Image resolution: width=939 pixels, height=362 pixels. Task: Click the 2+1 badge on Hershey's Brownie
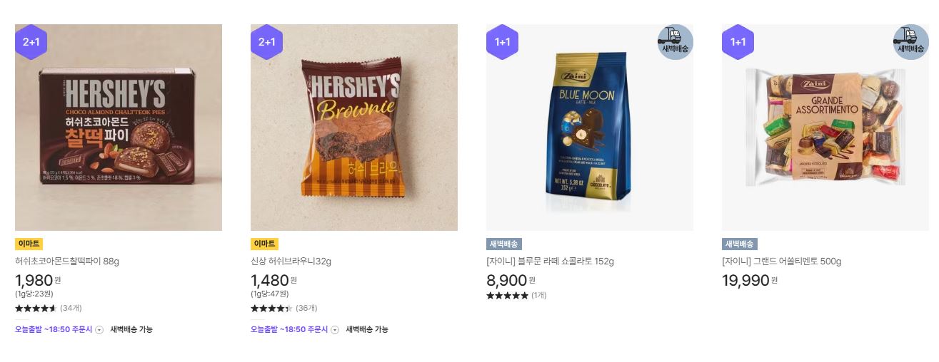pyautogui.click(x=266, y=42)
